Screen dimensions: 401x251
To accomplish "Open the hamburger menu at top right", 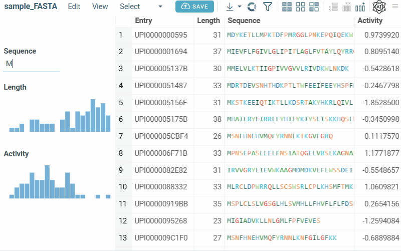I will (395, 7).
